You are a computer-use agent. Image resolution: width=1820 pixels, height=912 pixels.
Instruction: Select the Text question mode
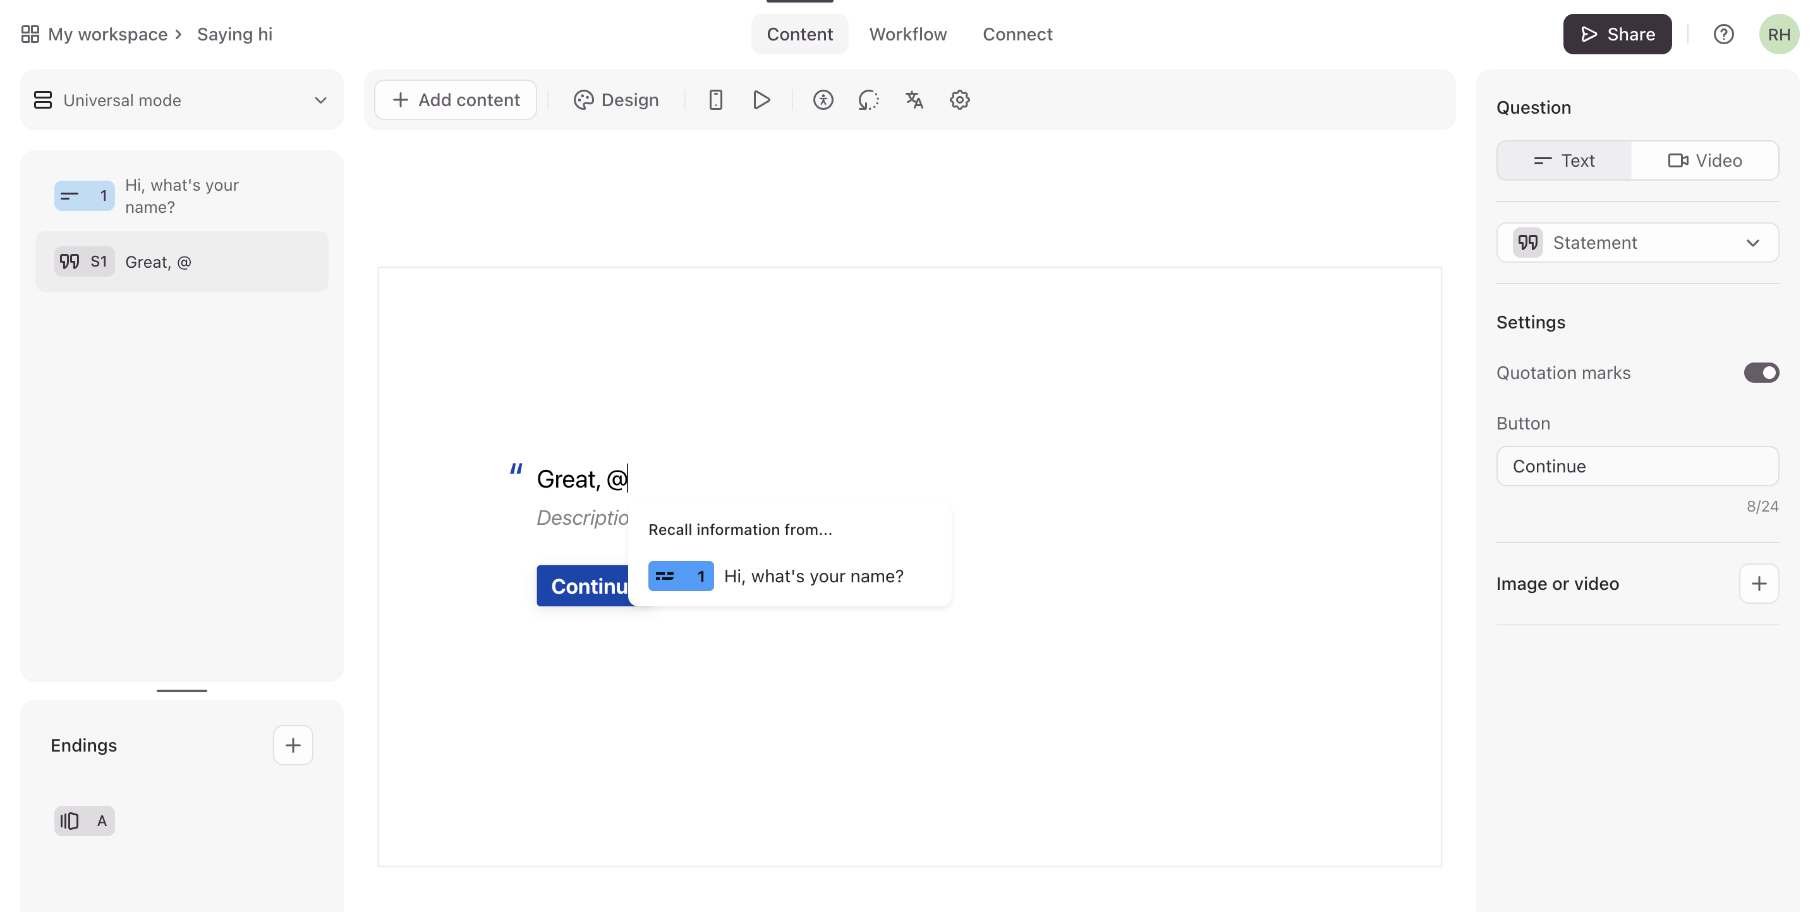pyautogui.click(x=1563, y=160)
